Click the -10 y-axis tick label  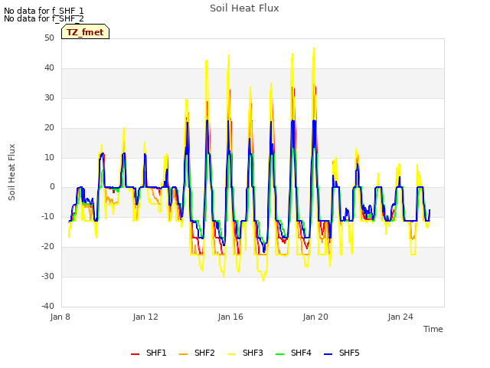pos(47,216)
